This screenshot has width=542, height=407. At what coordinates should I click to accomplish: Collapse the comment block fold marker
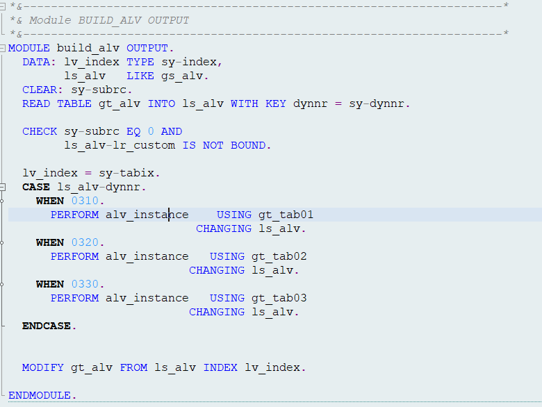tap(2, 6)
